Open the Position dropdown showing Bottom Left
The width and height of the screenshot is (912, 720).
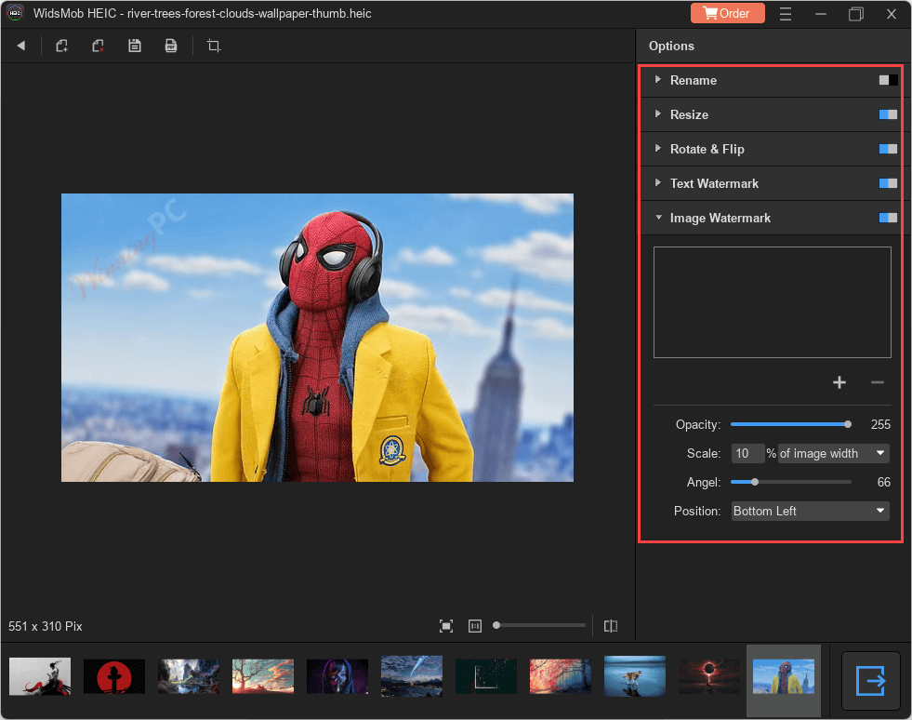(x=811, y=511)
